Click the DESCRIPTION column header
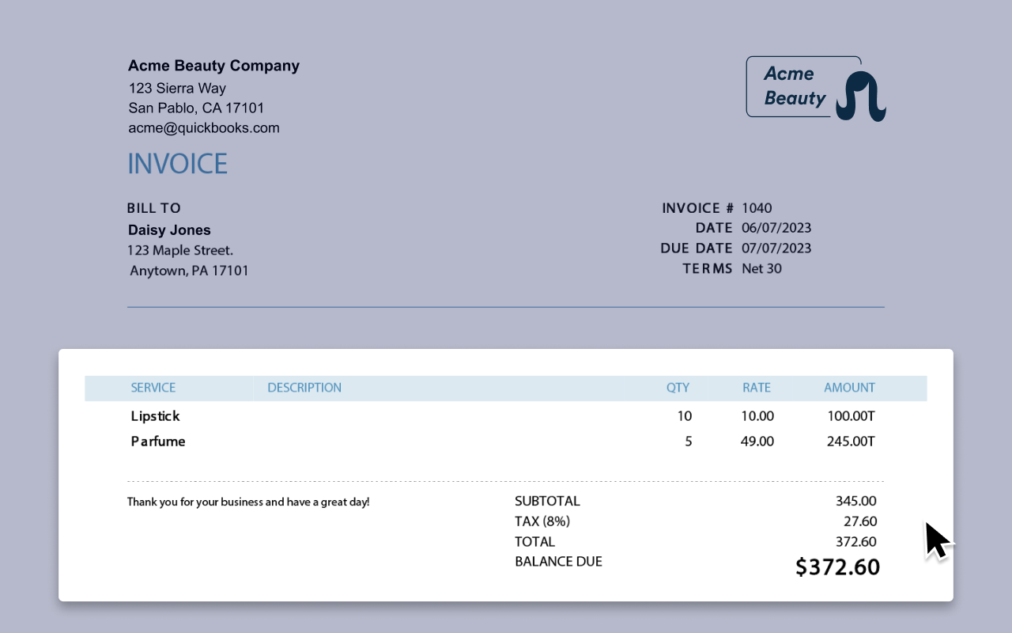This screenshot has height=633, width=1012. pyautogui.click(x=304, y=388)
